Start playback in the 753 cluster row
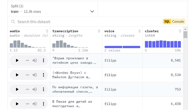 click(x=17, y=89)
